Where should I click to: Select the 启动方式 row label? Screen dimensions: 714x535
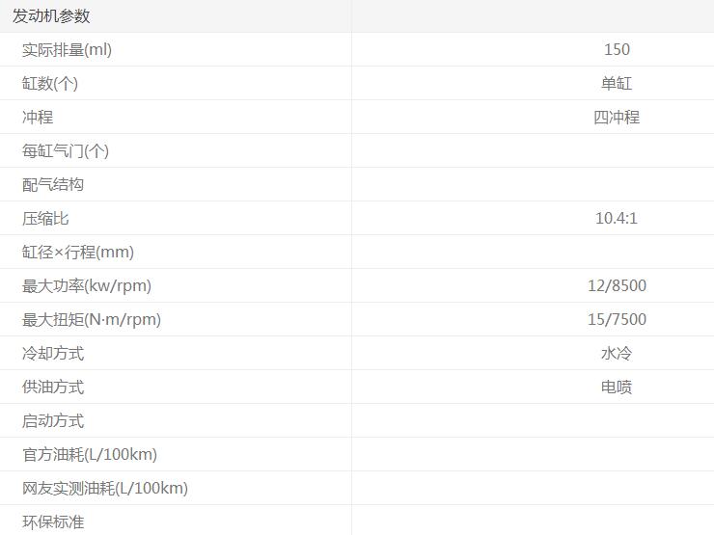point(53,420)
